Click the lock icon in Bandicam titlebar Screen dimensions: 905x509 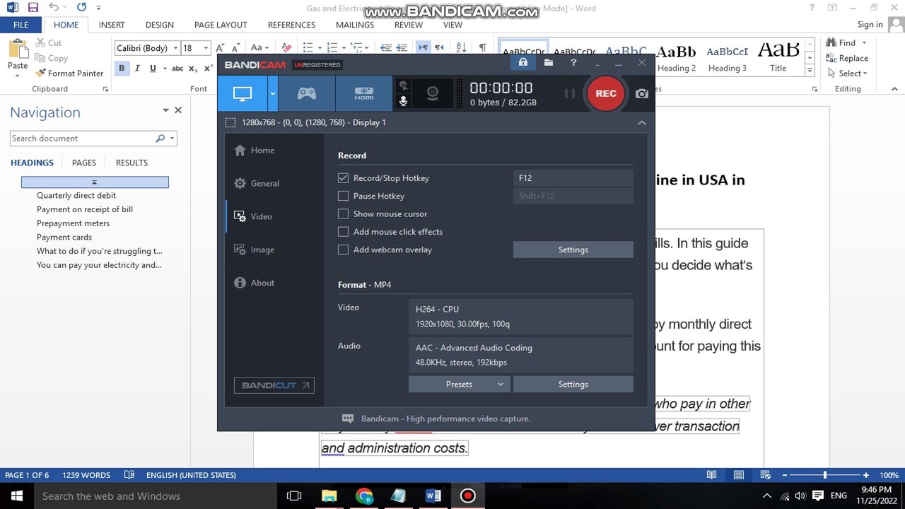[523, 63]
